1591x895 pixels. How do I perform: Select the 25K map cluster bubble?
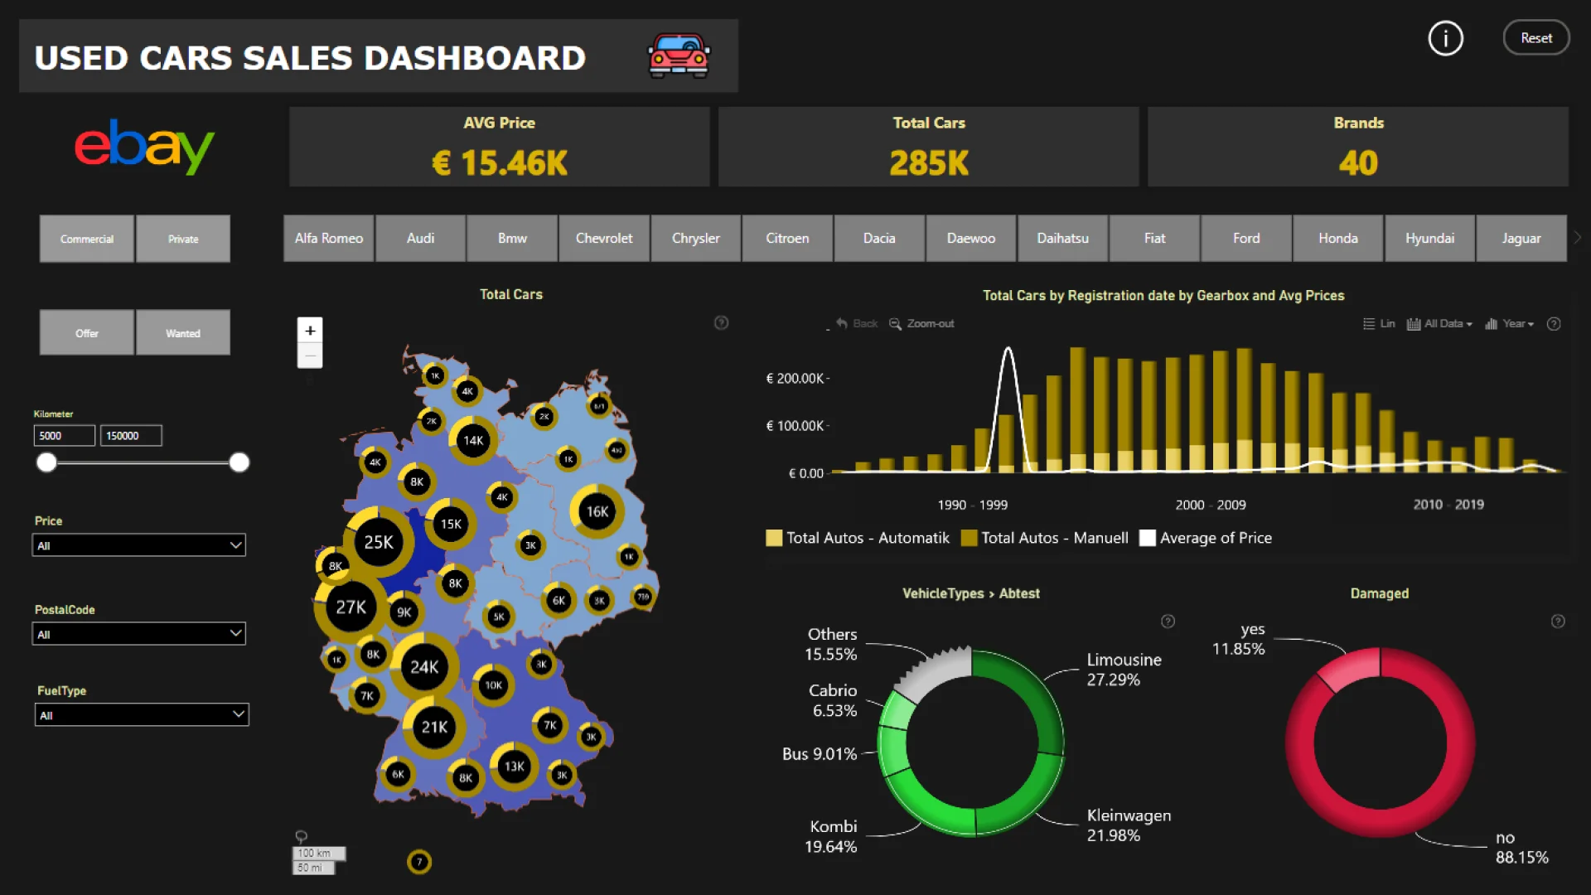379,542
